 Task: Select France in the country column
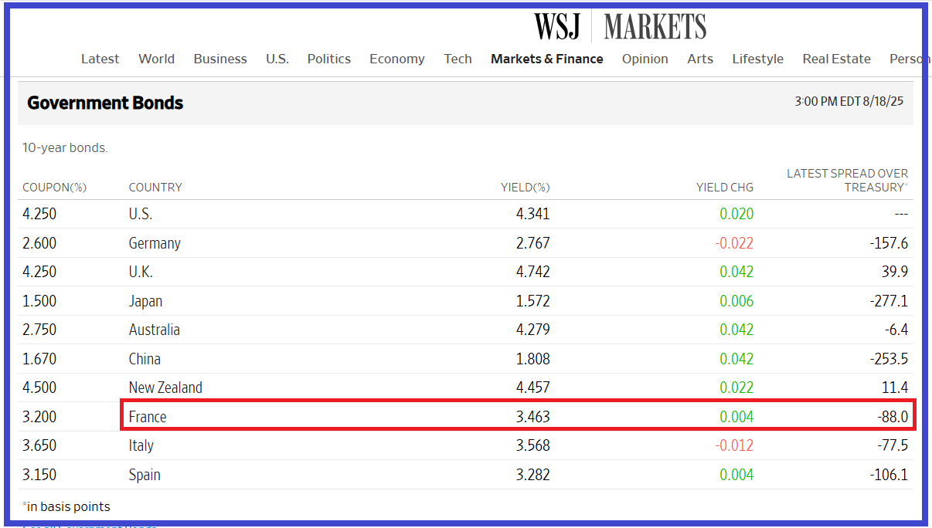[148, 417]
